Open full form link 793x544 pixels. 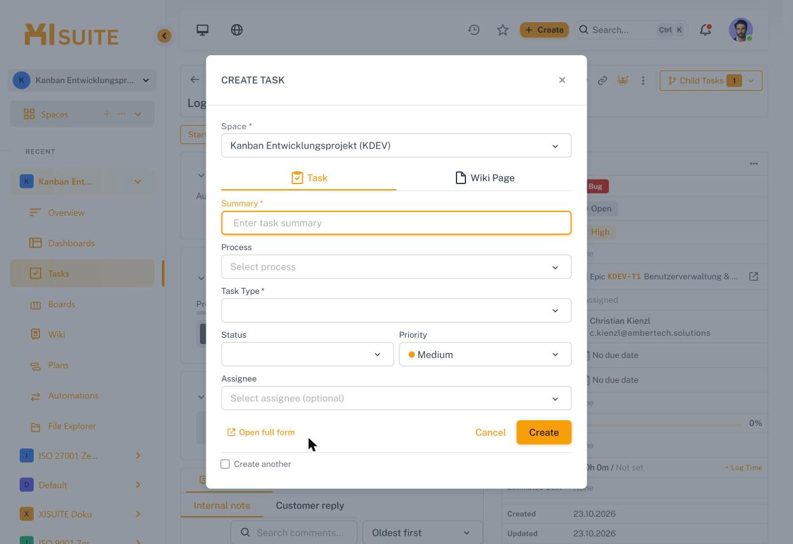pos(261,432)
